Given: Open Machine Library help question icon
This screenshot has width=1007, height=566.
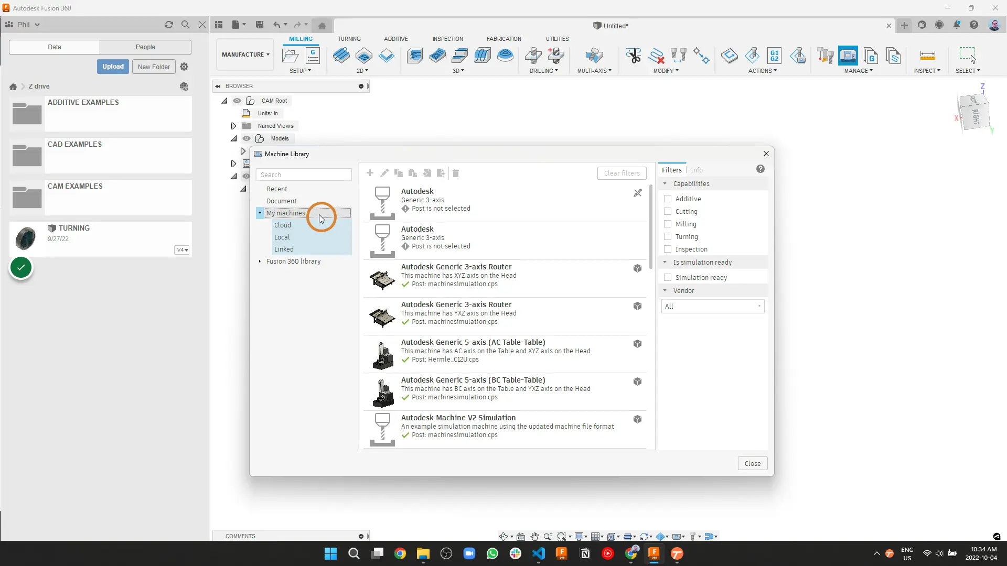Looking at the screenshot, I should click(x=760, y=169).
